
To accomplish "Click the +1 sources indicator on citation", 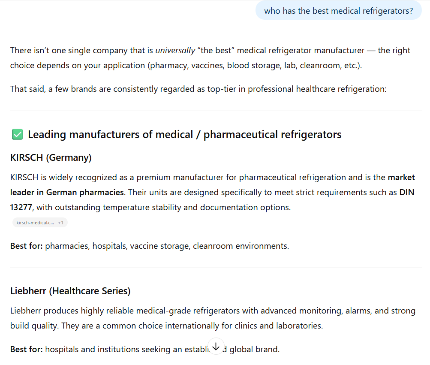I will (x=61, y=223).
